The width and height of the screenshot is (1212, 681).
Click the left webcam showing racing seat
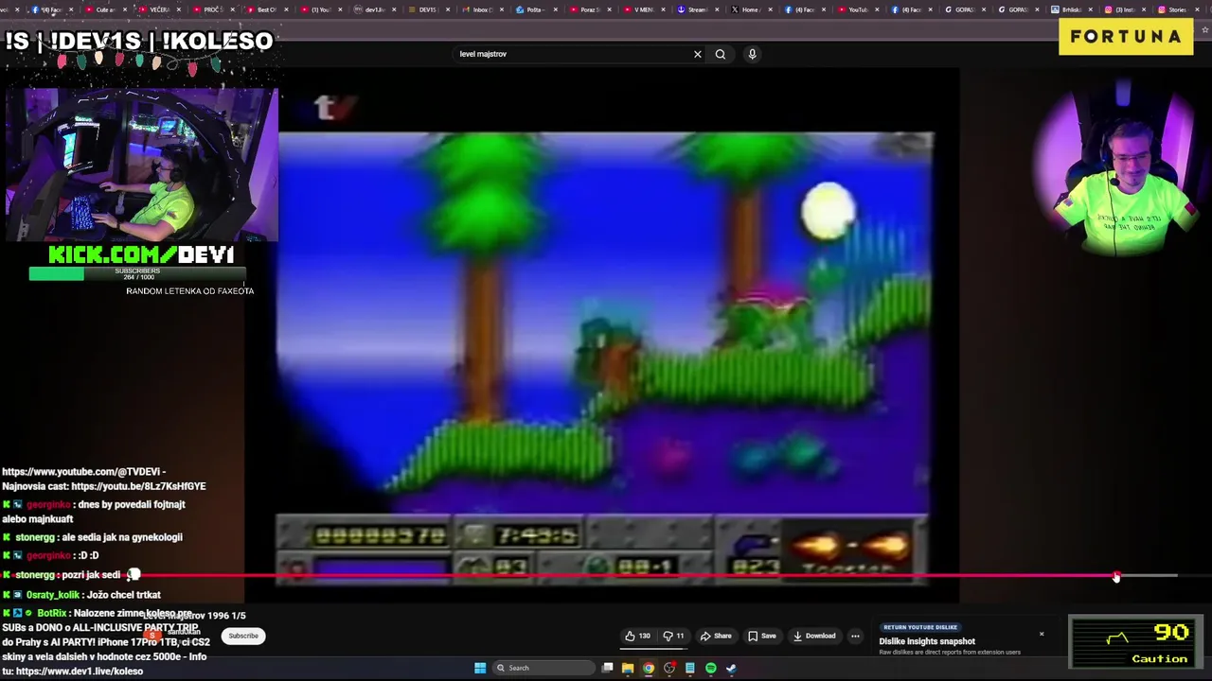[142, 166]
